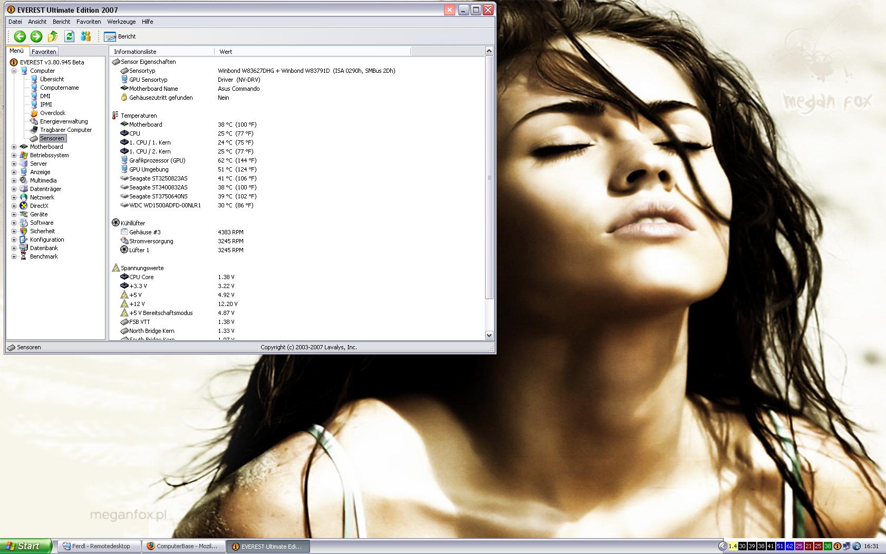Click the Datenbank tree icon
Viewport: 886px width, 554px height.
pos(24,248)
